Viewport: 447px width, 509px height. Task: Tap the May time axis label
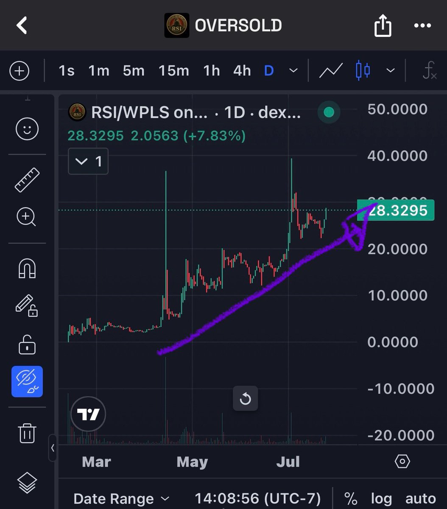[x=192, y=461]
